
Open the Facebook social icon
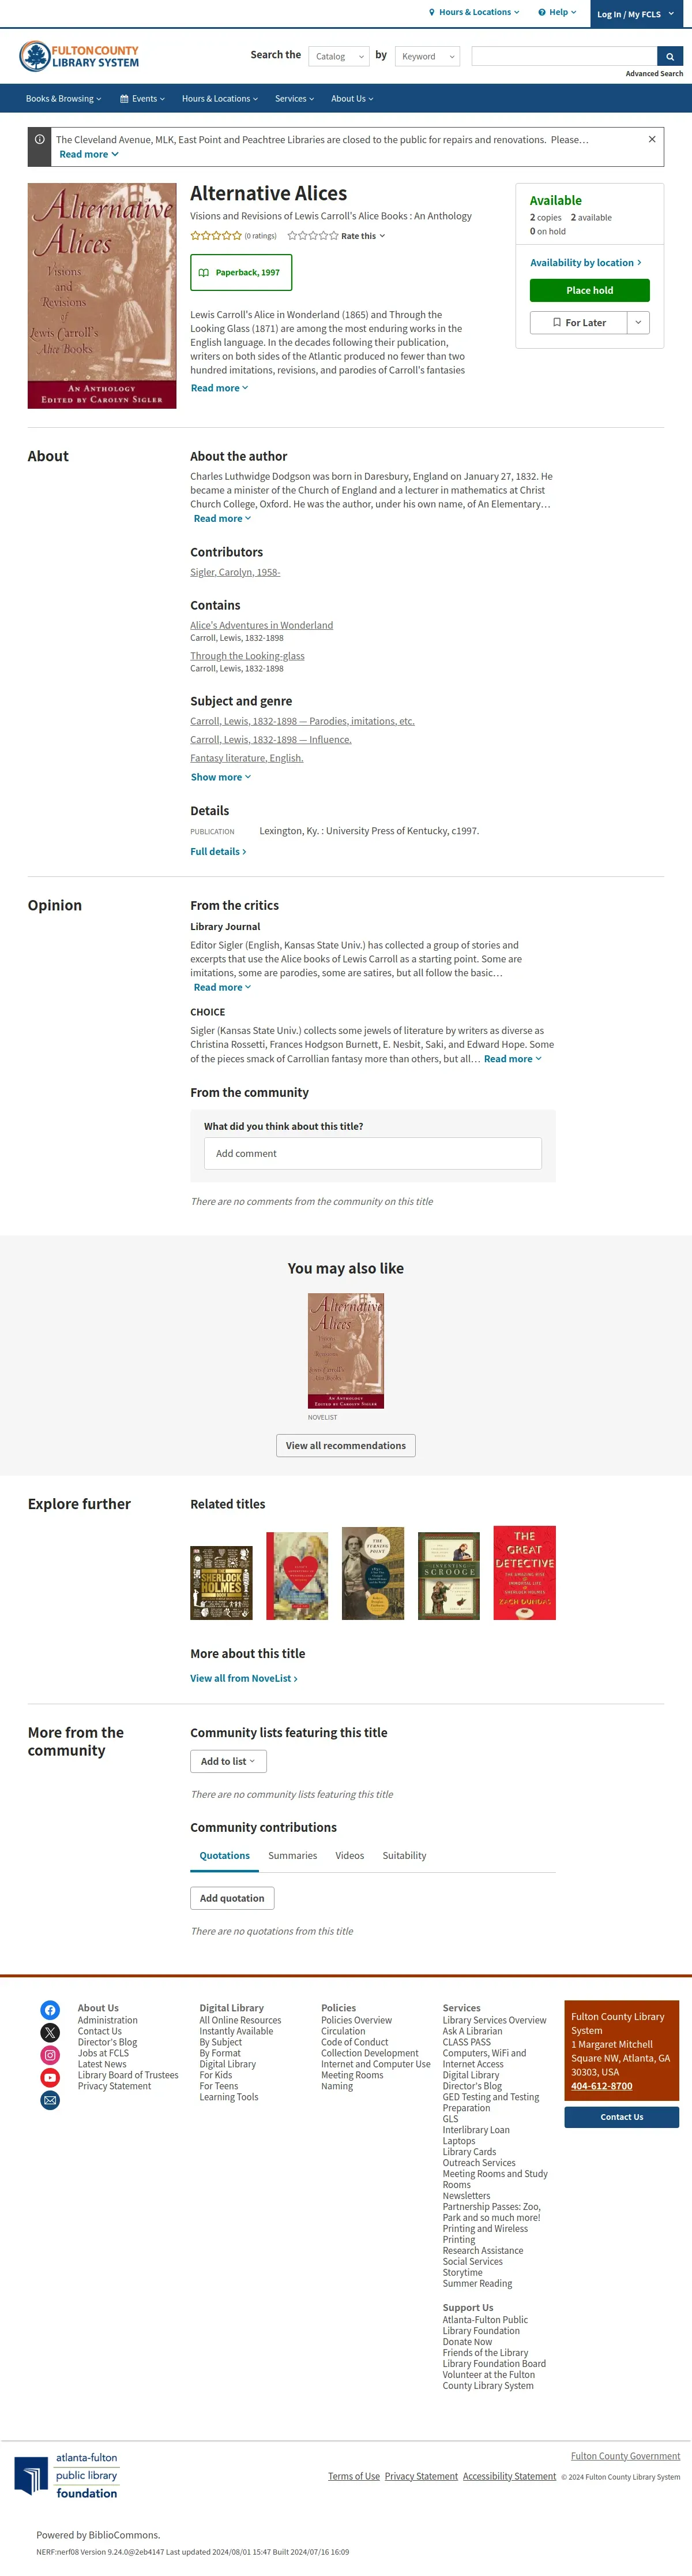tap(50, 2010)
